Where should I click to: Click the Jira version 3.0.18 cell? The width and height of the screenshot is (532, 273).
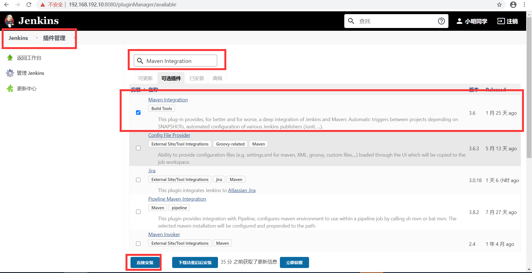pos(475,180)
